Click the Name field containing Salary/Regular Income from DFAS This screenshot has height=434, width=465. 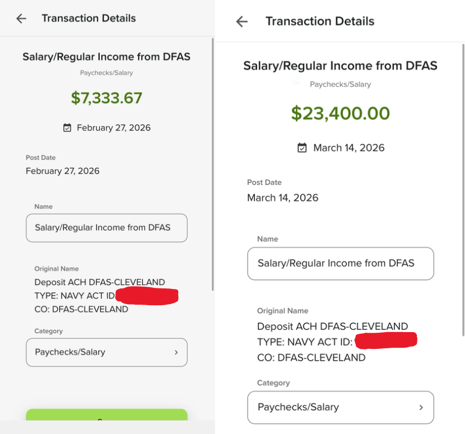pos(106,228)
